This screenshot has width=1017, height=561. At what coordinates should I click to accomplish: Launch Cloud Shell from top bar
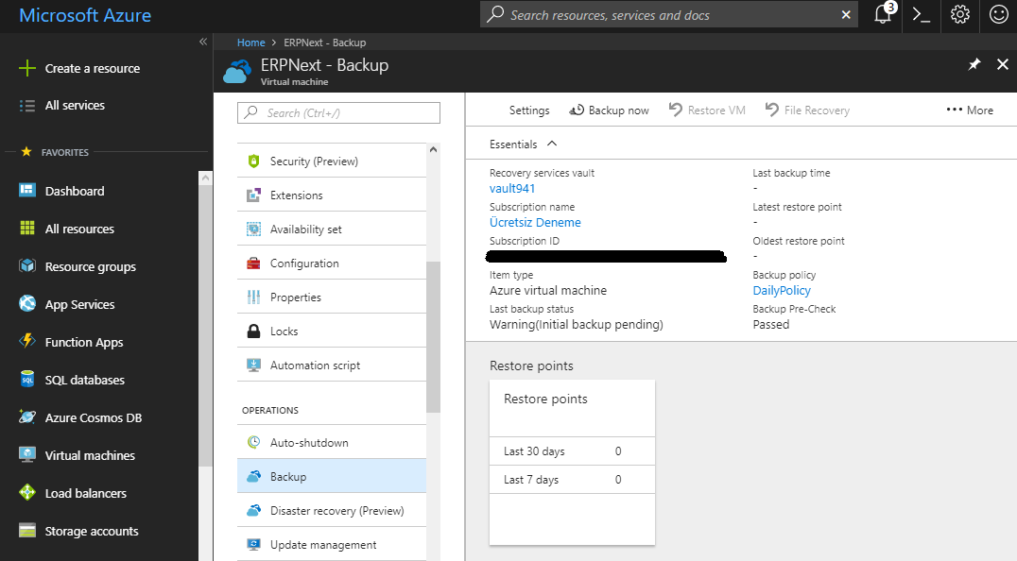coord(921,15)
